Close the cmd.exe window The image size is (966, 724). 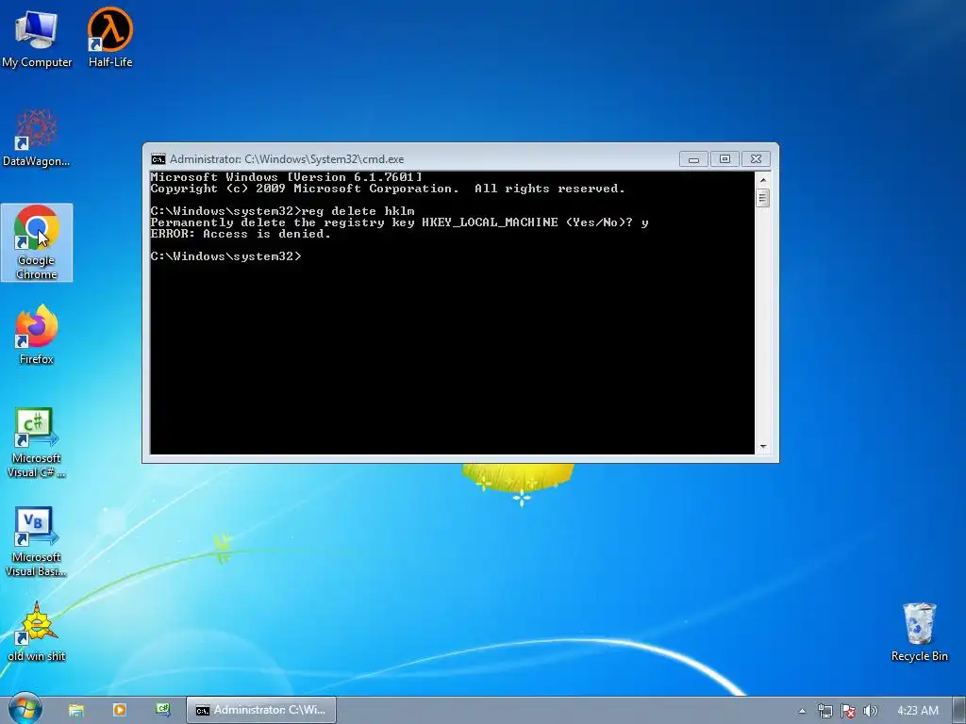pos(756,159)
